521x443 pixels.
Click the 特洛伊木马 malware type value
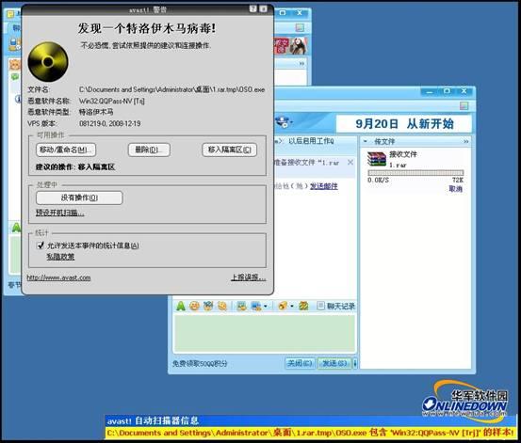[96, 112]
